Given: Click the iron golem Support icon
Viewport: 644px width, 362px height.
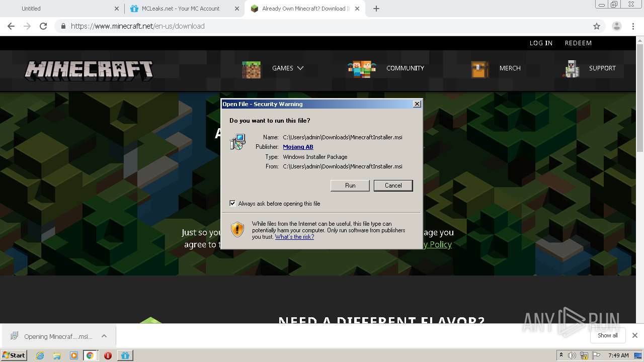Looking at the screenshot, I should coord(571,69).
